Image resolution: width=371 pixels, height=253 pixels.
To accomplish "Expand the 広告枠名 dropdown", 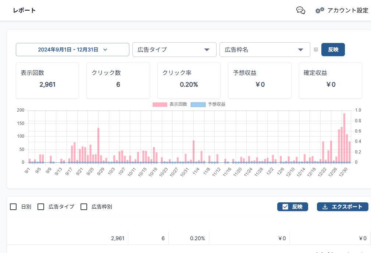I will pyautogui.click(x=265, y=50).
